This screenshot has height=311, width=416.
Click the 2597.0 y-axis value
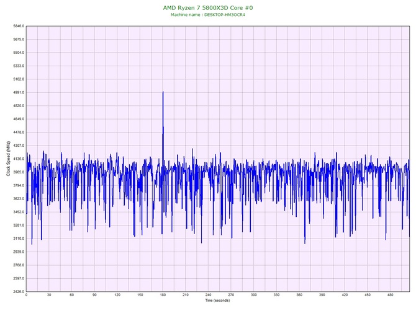pos(19,278)
